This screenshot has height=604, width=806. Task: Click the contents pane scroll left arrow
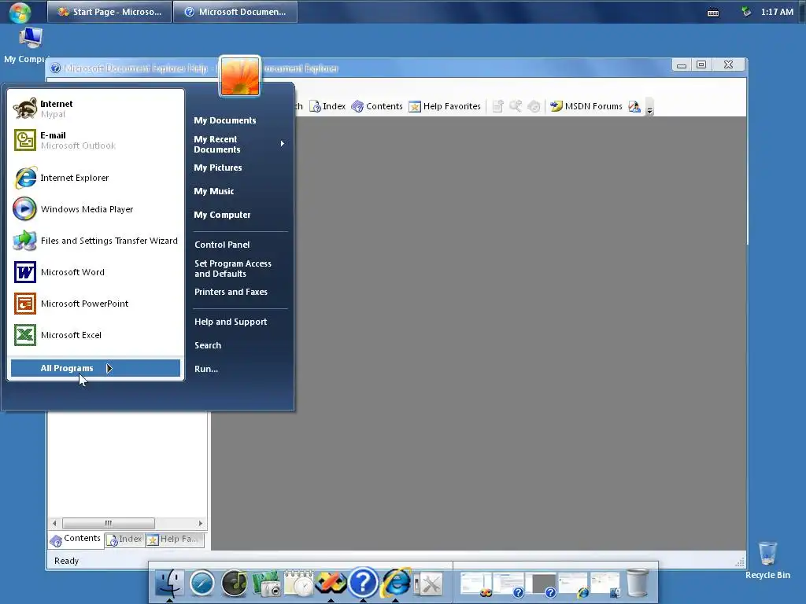[x=54, y=523]
